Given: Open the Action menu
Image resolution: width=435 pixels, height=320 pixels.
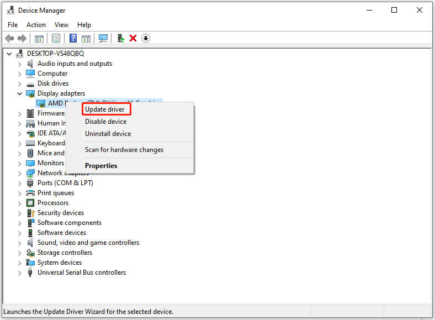Looking at the screenshot, I should 36,25.
